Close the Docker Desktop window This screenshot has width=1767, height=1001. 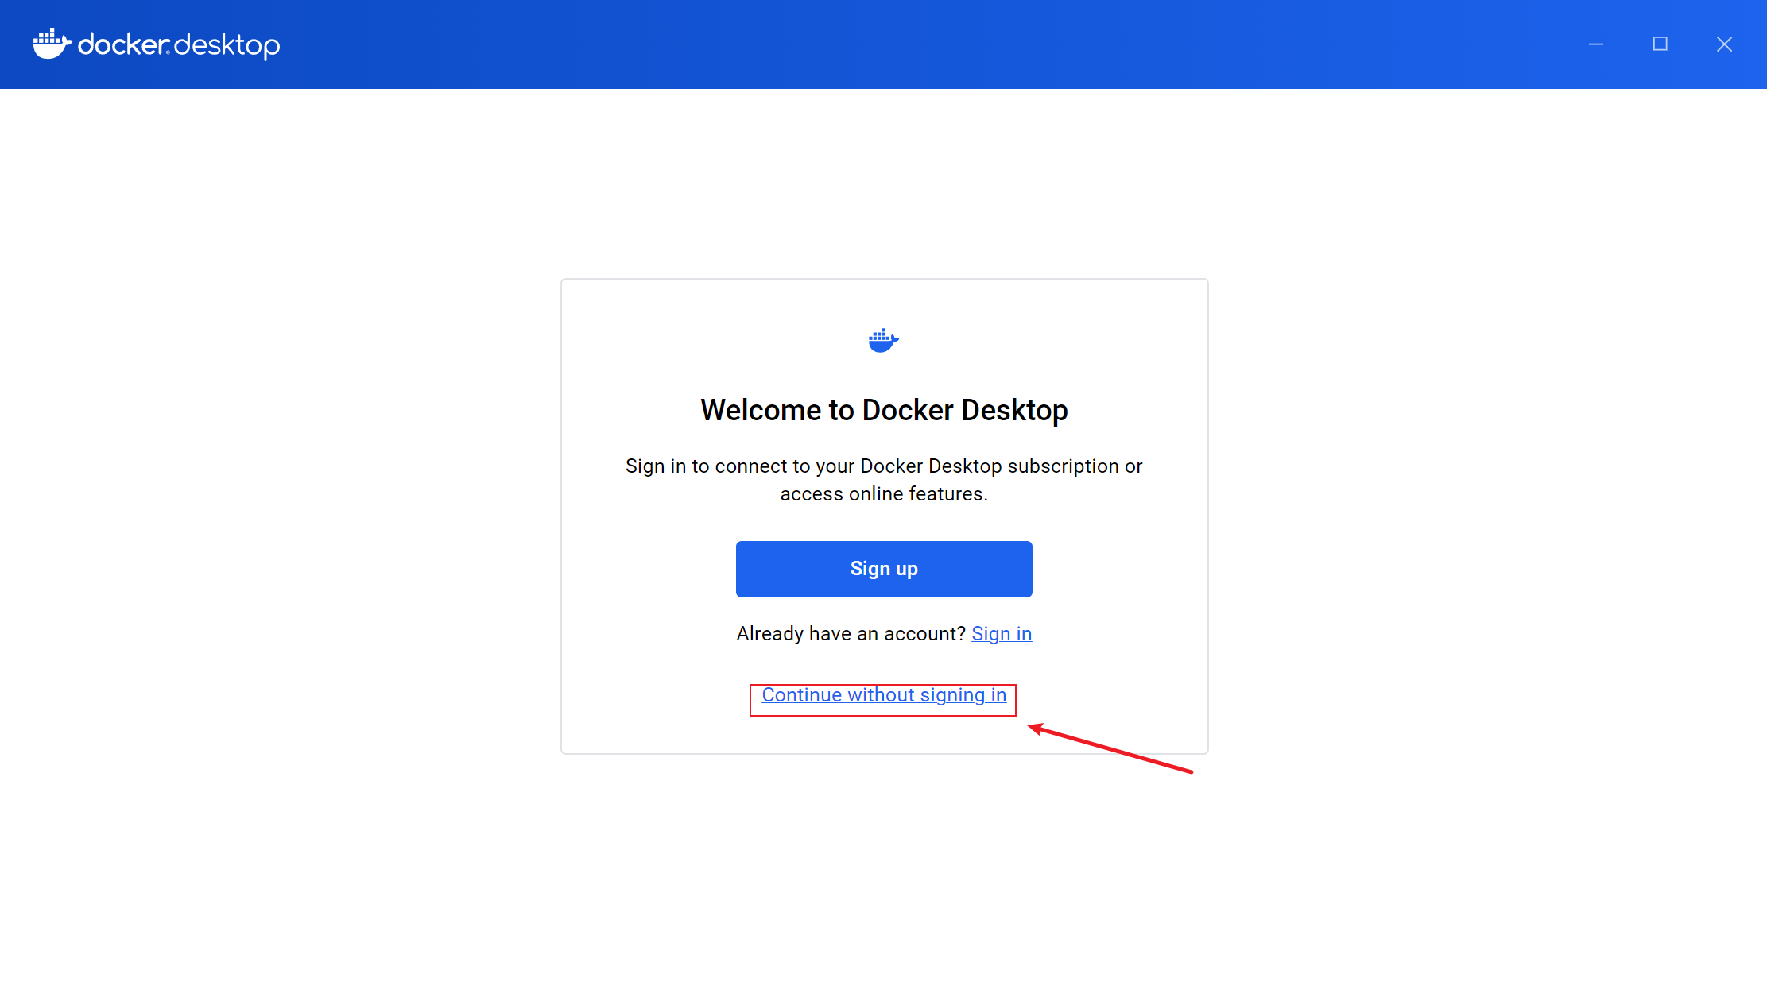[1724, 44]
